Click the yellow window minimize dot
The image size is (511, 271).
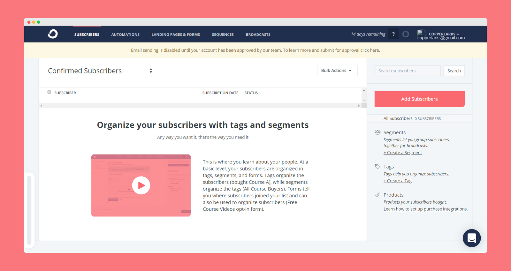pos(34,22)
